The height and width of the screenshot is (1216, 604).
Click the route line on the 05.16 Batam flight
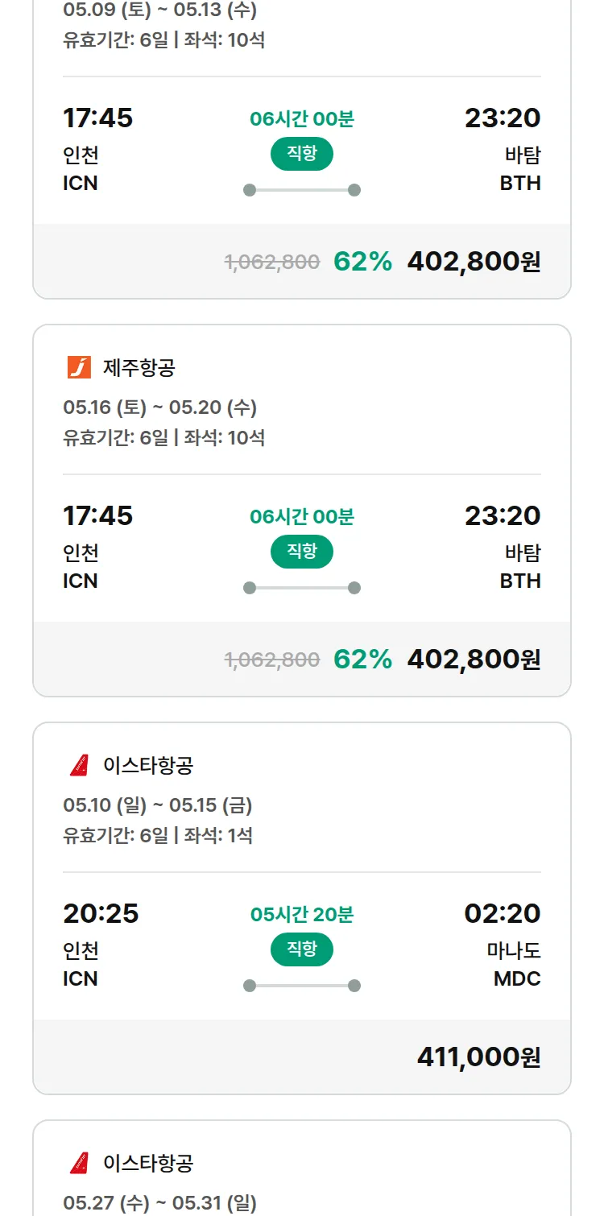(302, 588)
